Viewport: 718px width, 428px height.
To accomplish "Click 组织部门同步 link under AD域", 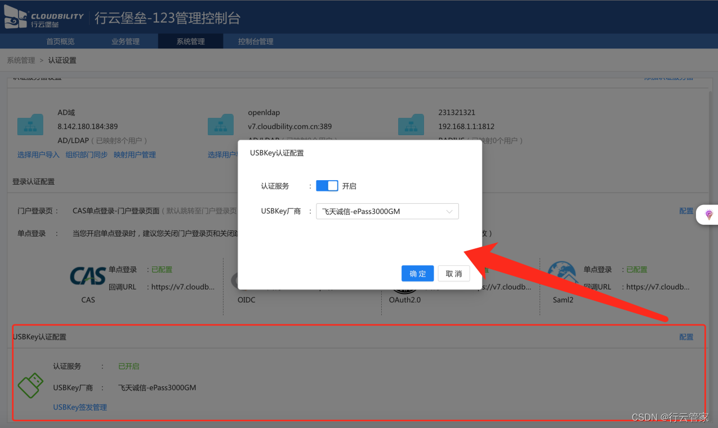I will coord(87,155).
